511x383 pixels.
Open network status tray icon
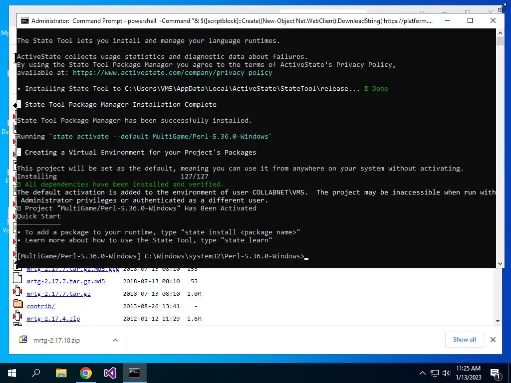point(435,373)
